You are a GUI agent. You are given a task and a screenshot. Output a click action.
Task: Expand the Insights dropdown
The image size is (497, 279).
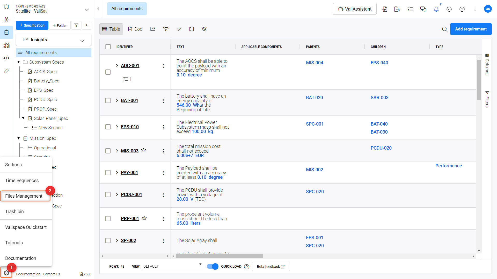[x=82, y=41]
